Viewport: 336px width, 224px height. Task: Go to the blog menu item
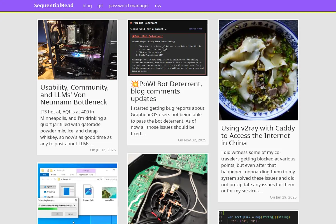click(87, 6)
